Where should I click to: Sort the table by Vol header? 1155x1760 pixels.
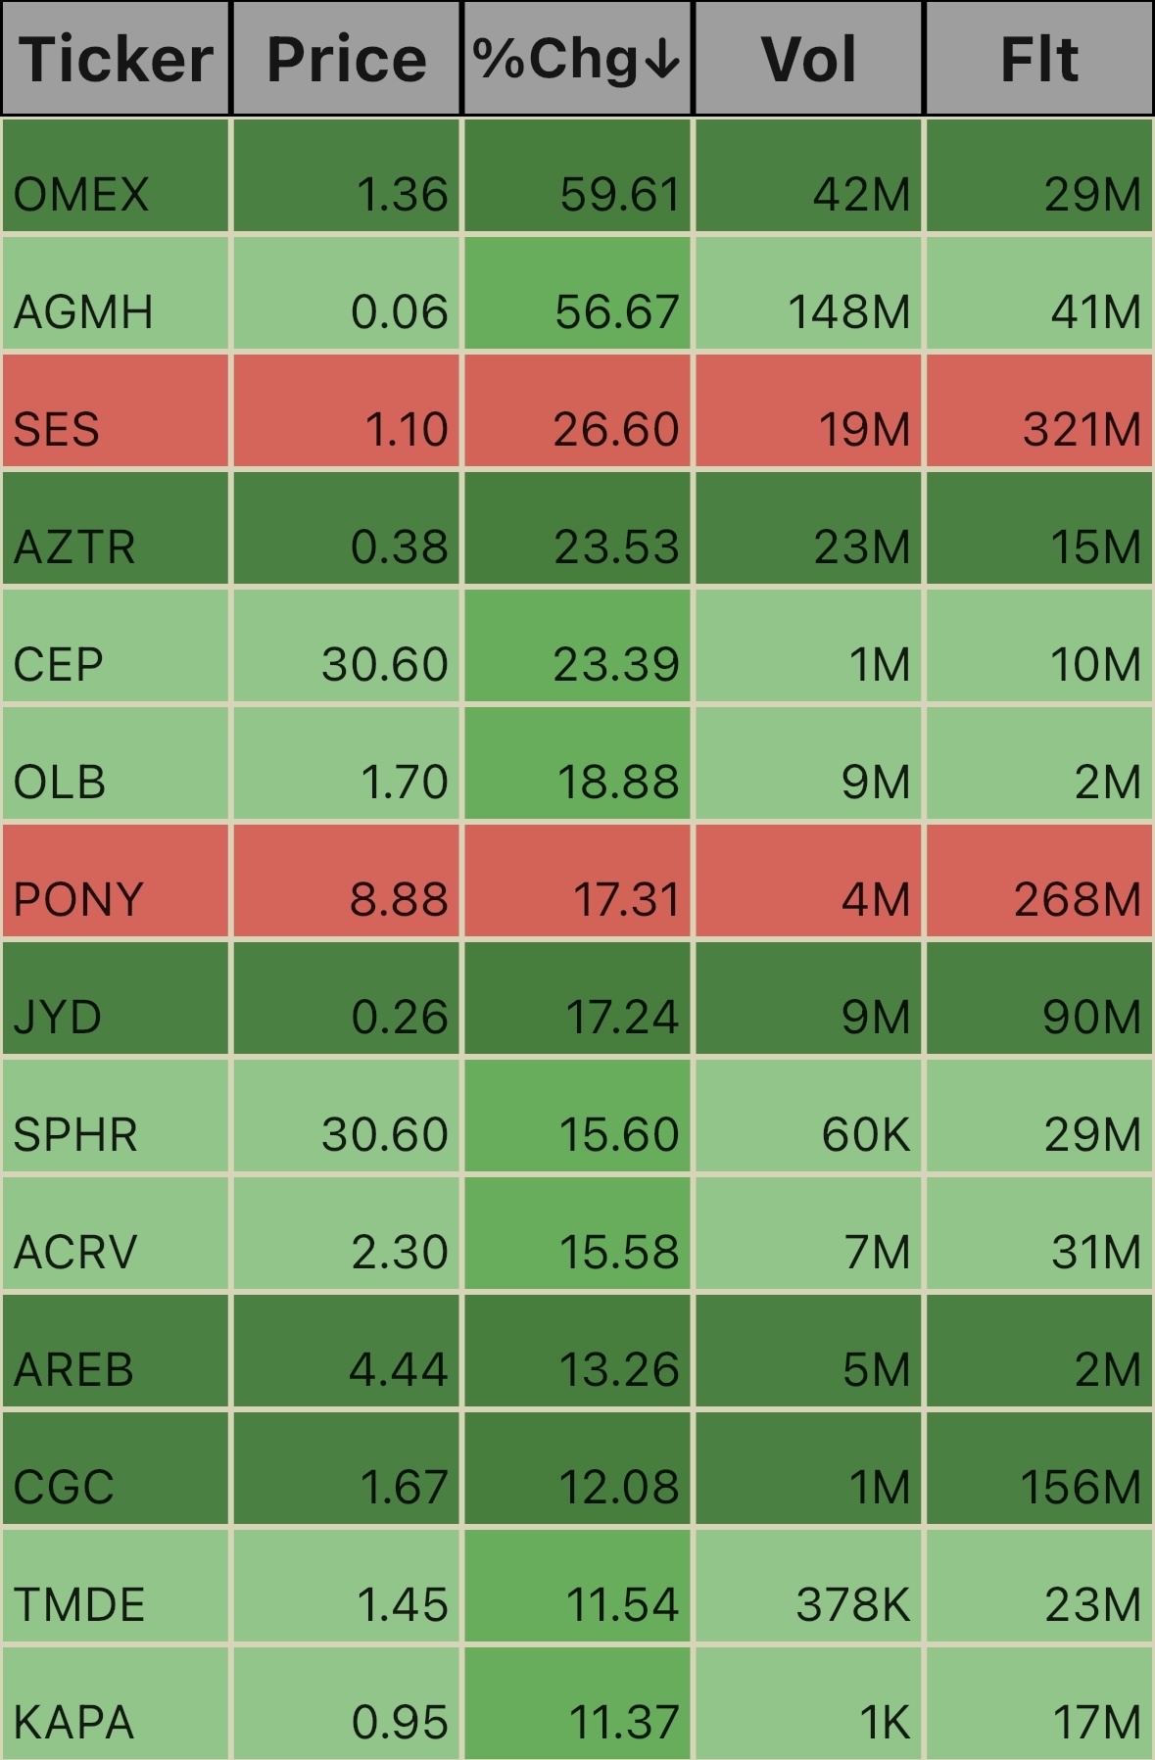(x=808, y=58)
